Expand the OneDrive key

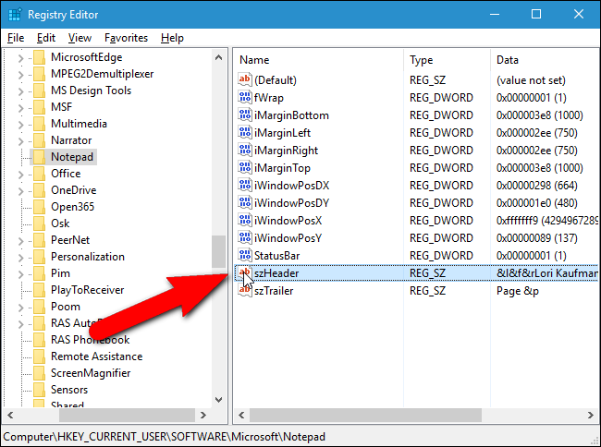coord(20,191)
